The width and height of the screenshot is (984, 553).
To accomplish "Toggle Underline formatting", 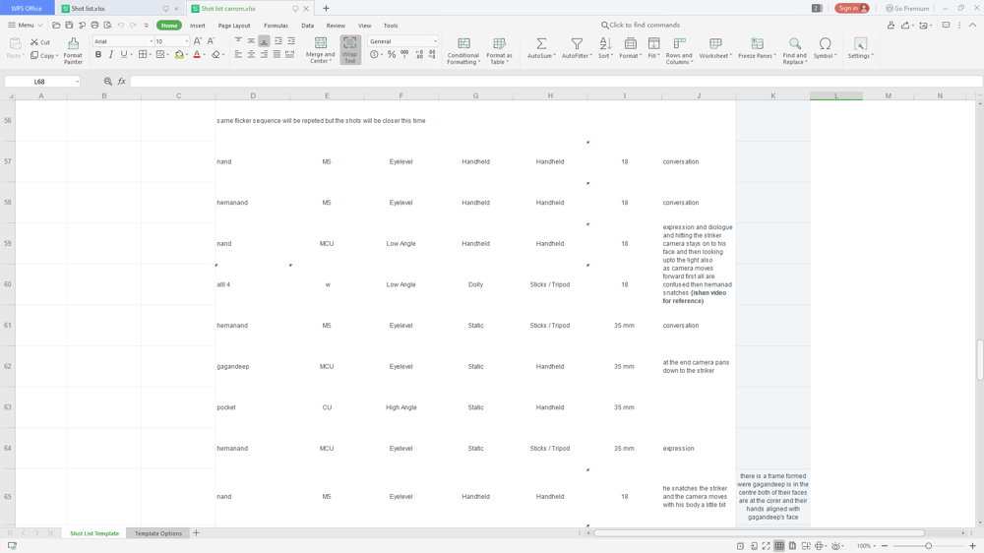I will tap(124, 54).
